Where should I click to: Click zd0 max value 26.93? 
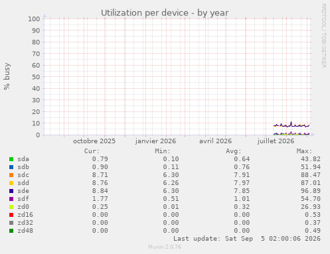pyautogui.click(x=311, y=207)
